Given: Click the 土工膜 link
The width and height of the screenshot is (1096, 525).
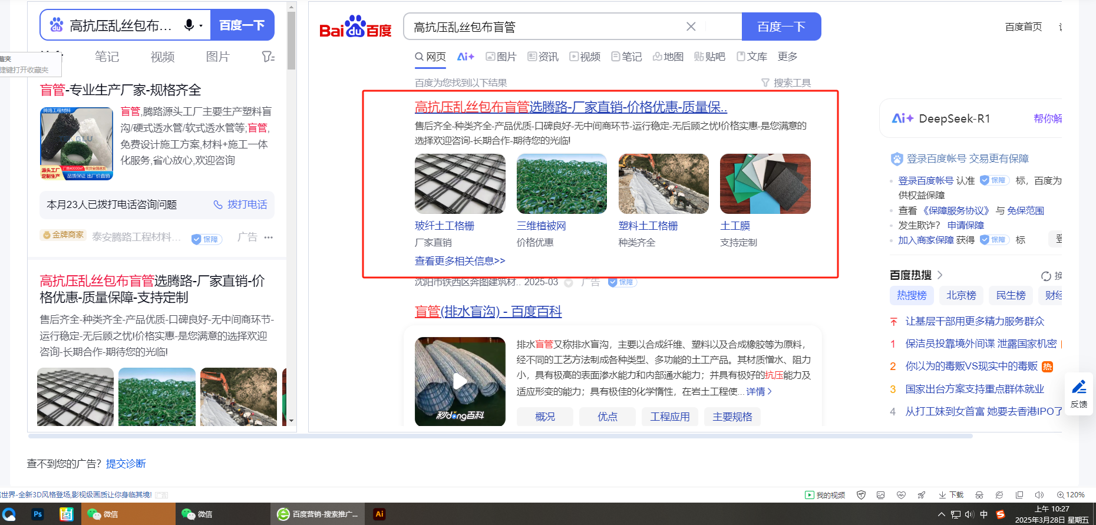Looking at the screenshot, I should tap(735, 226).
